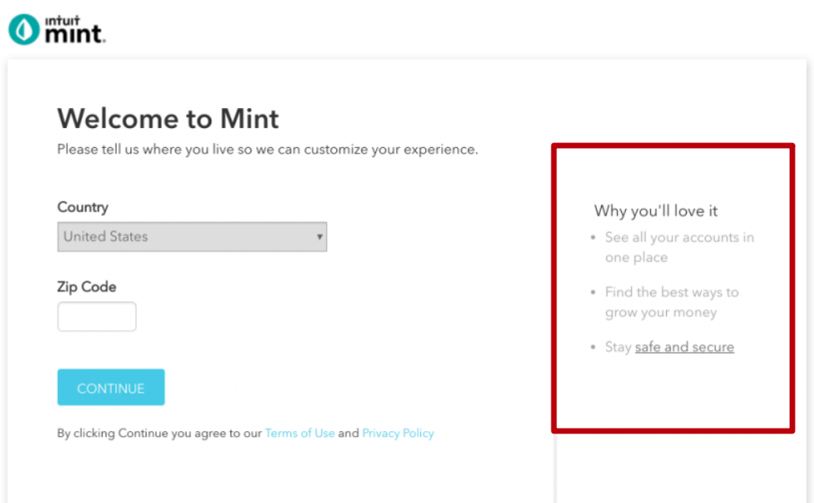
Task: Click the By clicking Continue agreement text
Action: (246, 433)
